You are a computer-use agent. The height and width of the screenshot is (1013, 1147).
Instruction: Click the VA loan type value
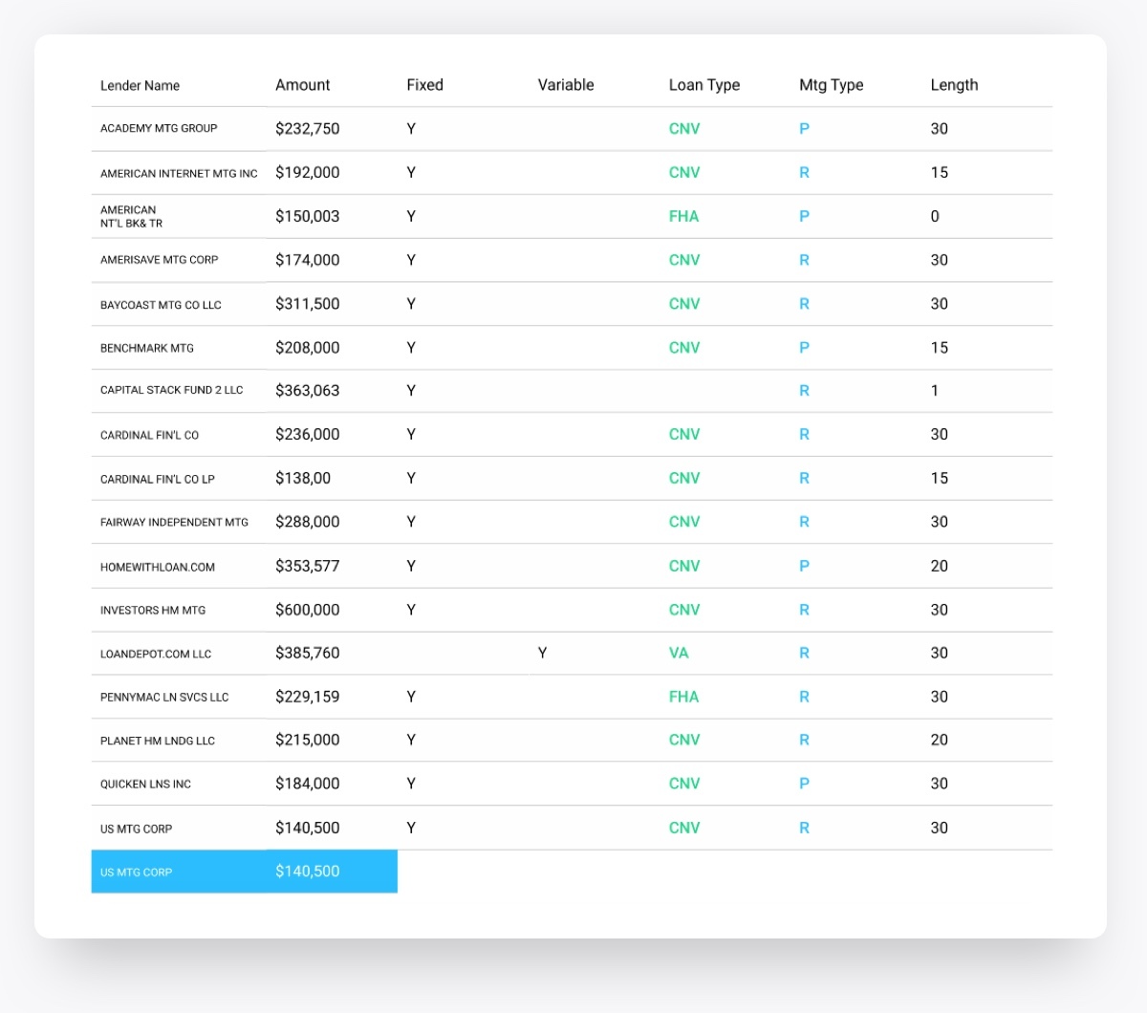tap(679, 653)
